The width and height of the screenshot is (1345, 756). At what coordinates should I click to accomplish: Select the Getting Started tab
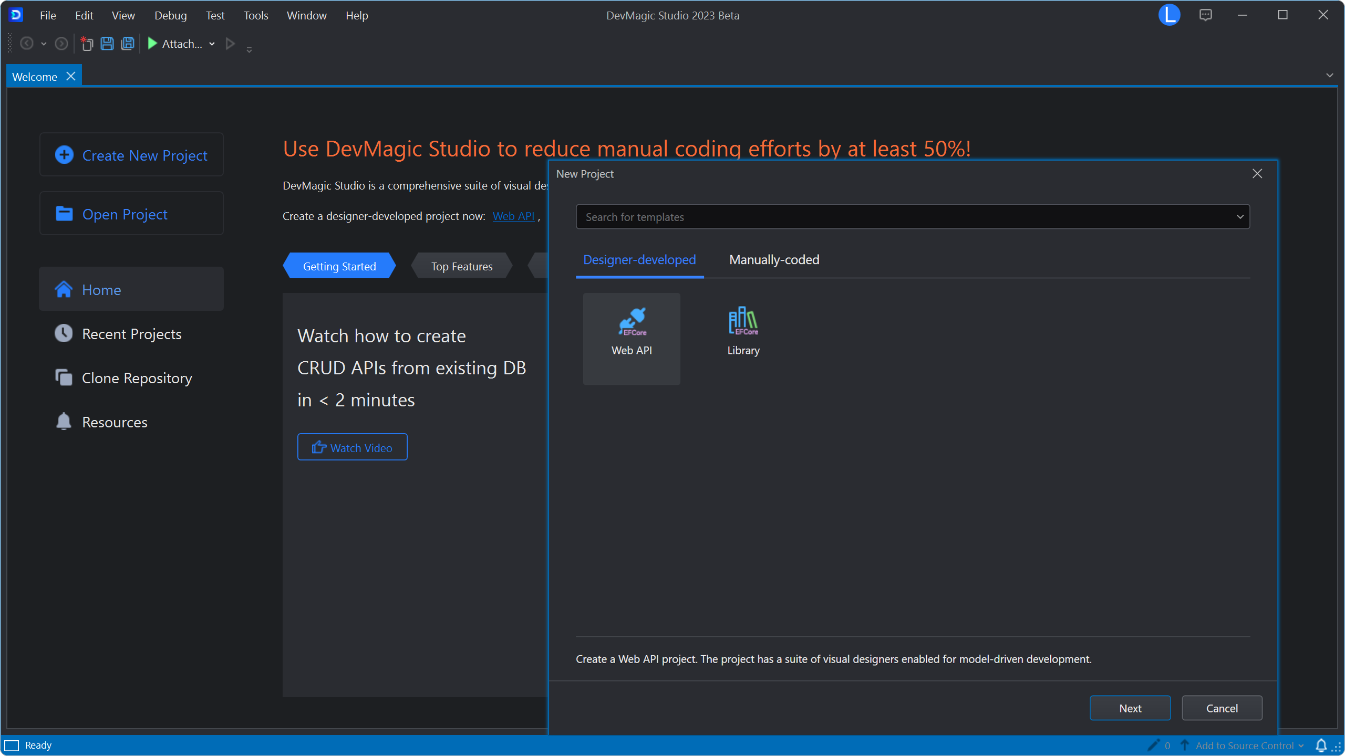[339, 266]
